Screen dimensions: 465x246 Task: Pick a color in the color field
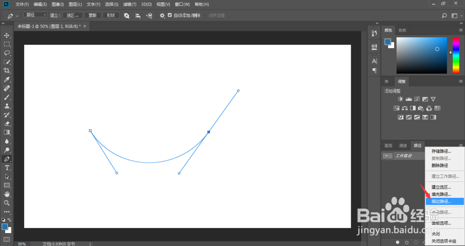coord(421,55)
